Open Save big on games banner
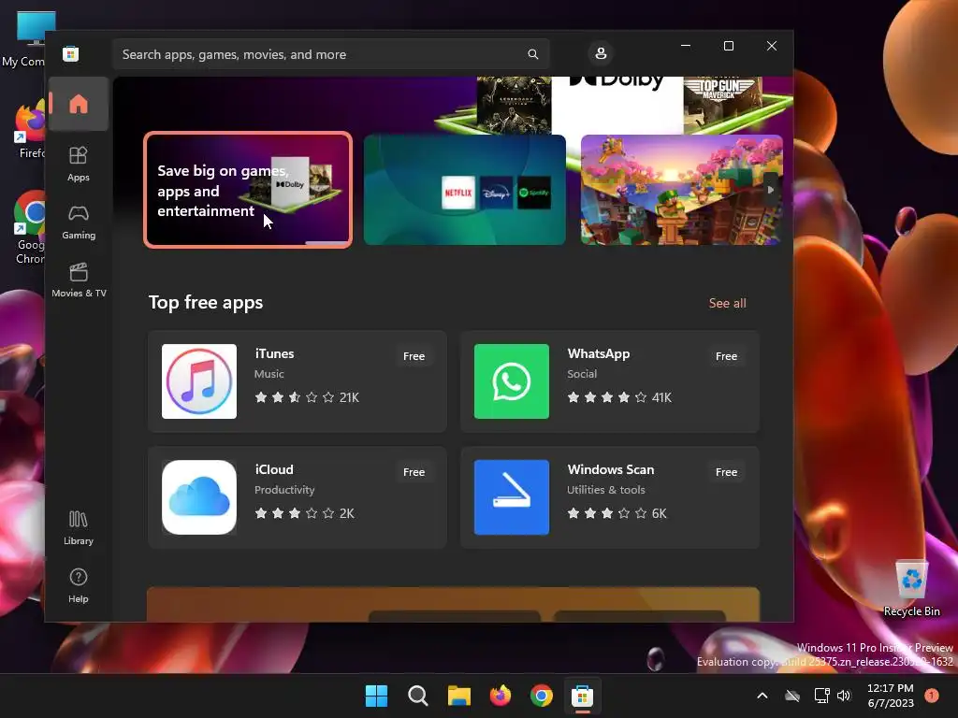Screen dimensions: 958x718 [x=248, y=190]
